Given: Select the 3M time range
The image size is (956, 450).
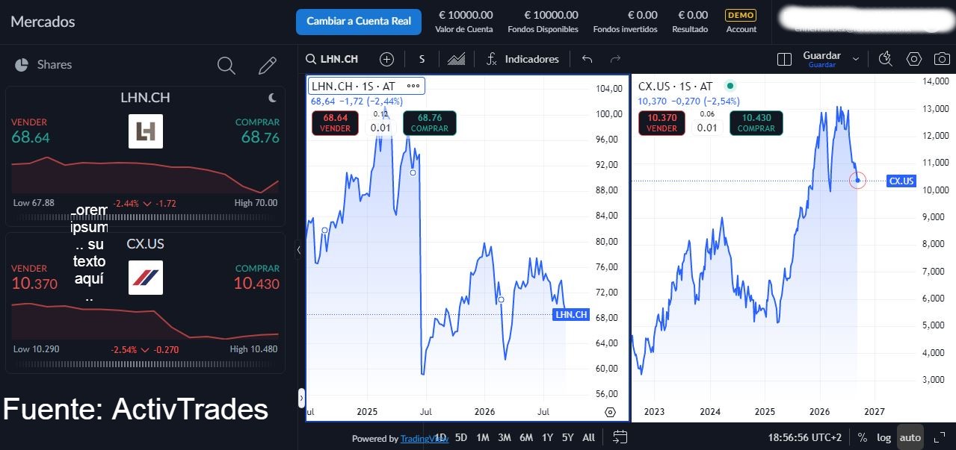Looking at the screenshot, I should 505,437.
